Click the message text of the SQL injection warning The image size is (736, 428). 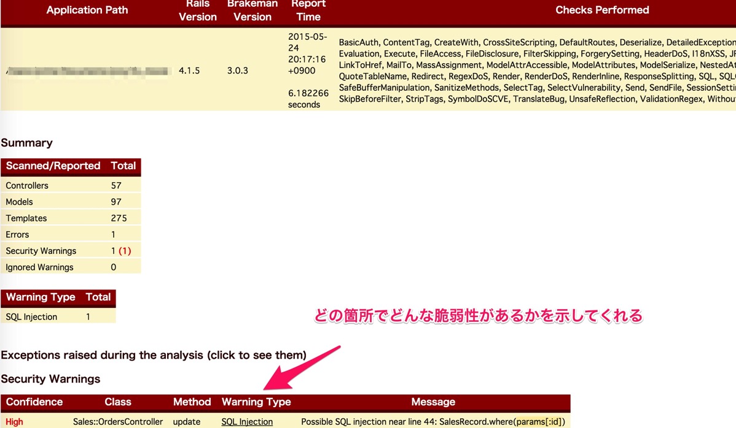pyautogui.click(x=433, y=422)
